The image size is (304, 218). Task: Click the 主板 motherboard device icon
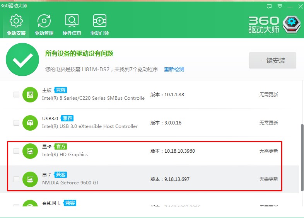(x=30, y=95)
